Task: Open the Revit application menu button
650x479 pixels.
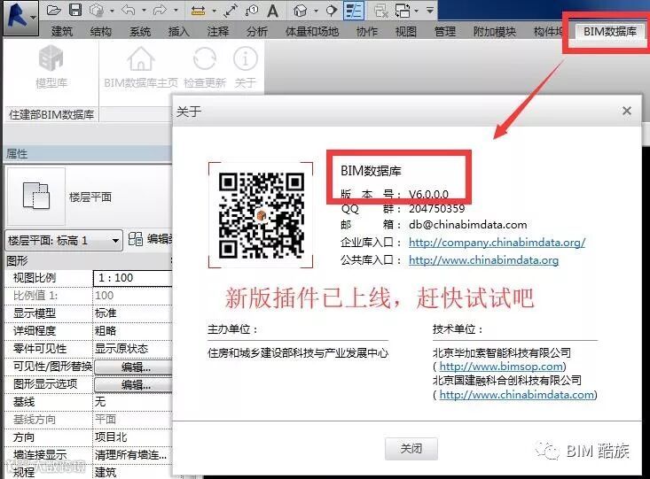Action: click(x=20, y=18)
